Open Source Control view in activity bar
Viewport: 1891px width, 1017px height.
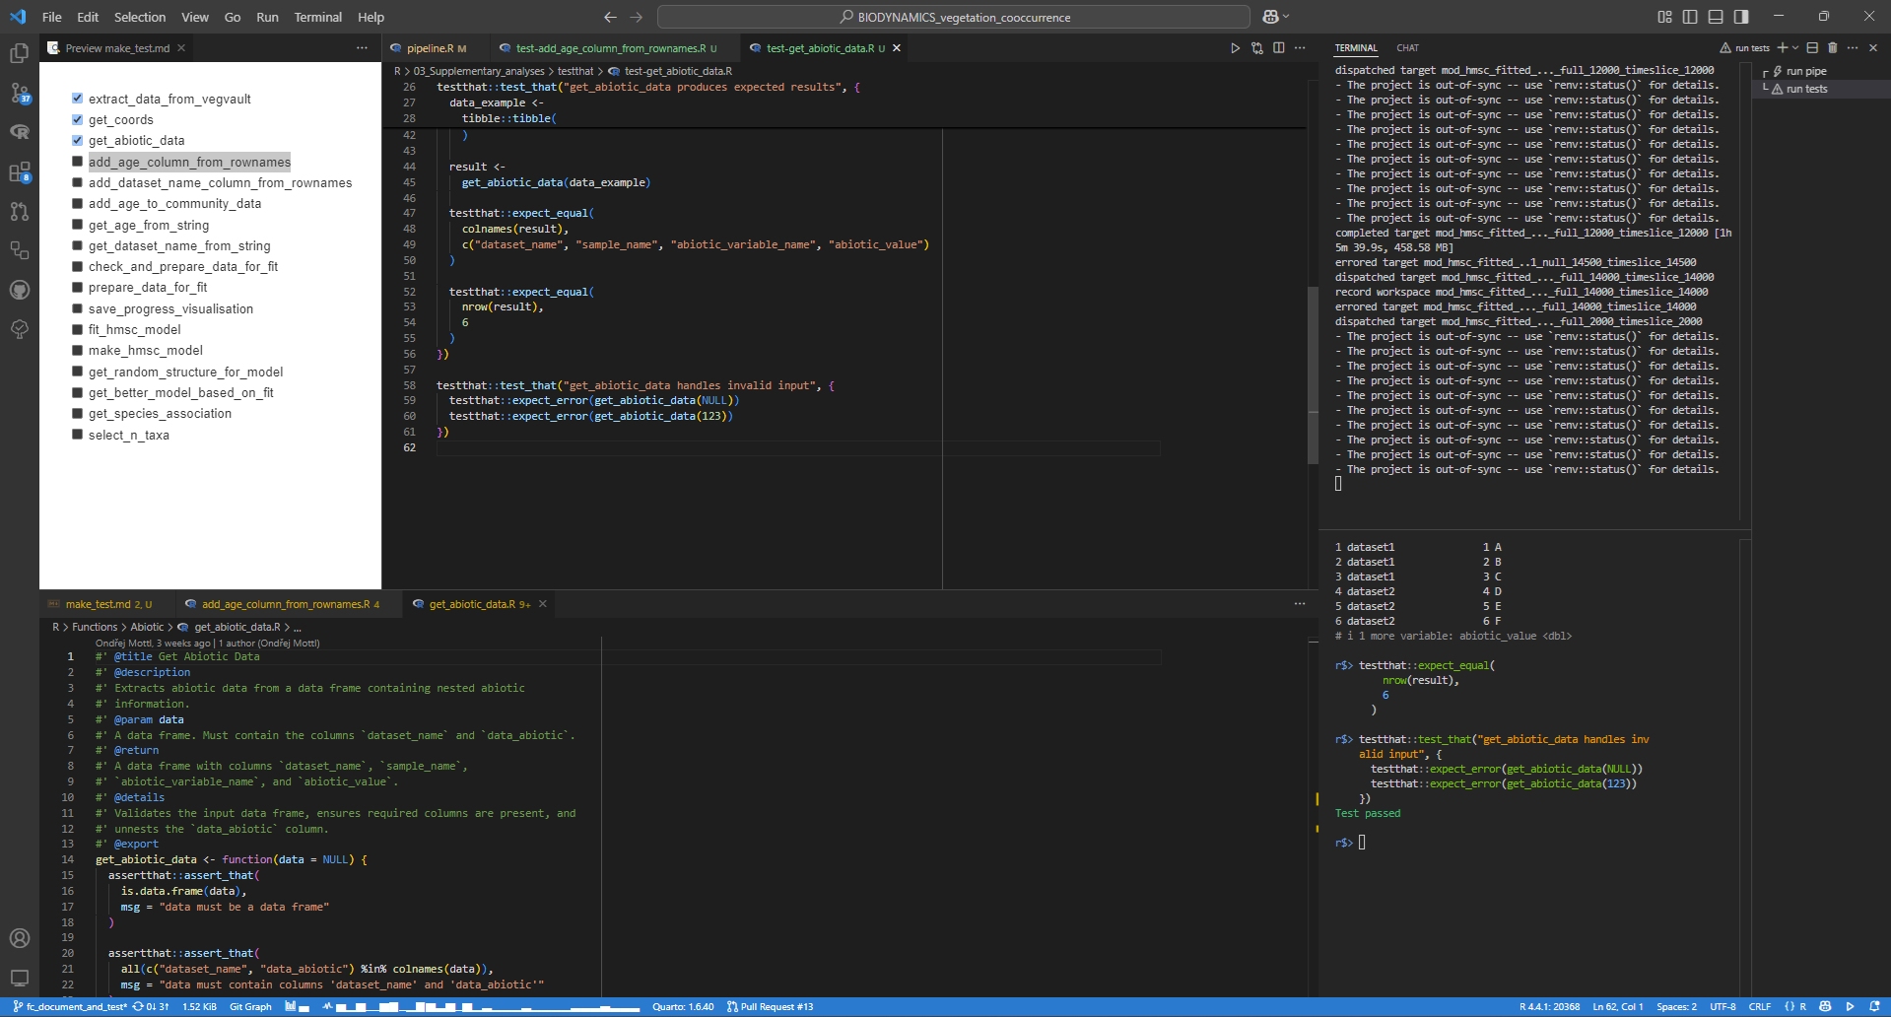pos(20,94)
